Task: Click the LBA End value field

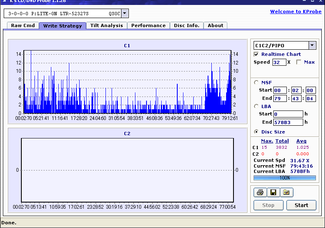Action: tap(288, 122)
